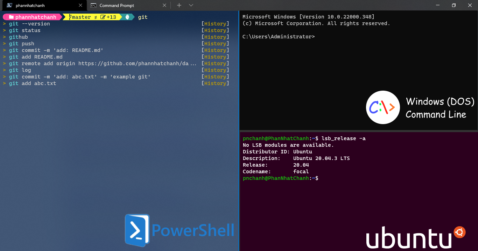This screenshot has width=478, height=251.
Task: Expand the new tab profile dropdown
Action: pyautogui.click(x=191, y=5)
